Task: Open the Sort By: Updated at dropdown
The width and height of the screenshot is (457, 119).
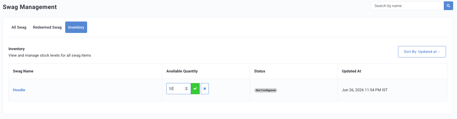Action: coord(422,52)
